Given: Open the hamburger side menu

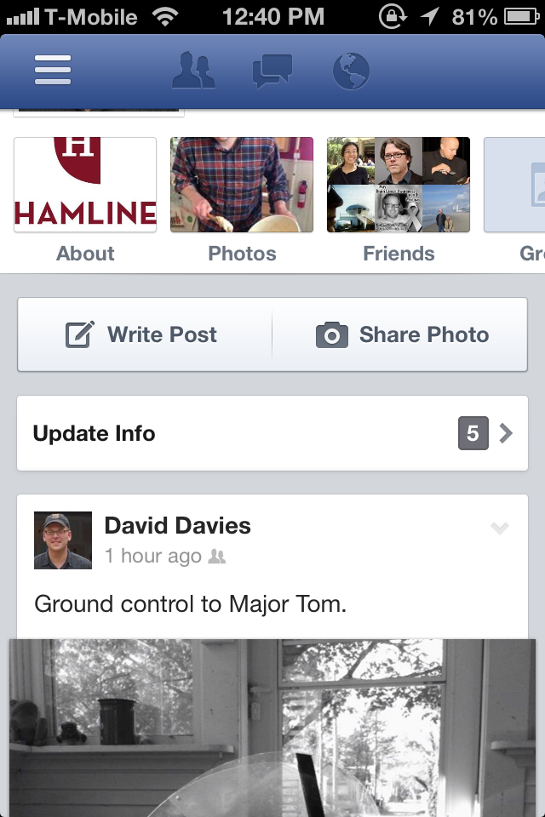Looking at the screenshot, I should [x=53, y=71].
